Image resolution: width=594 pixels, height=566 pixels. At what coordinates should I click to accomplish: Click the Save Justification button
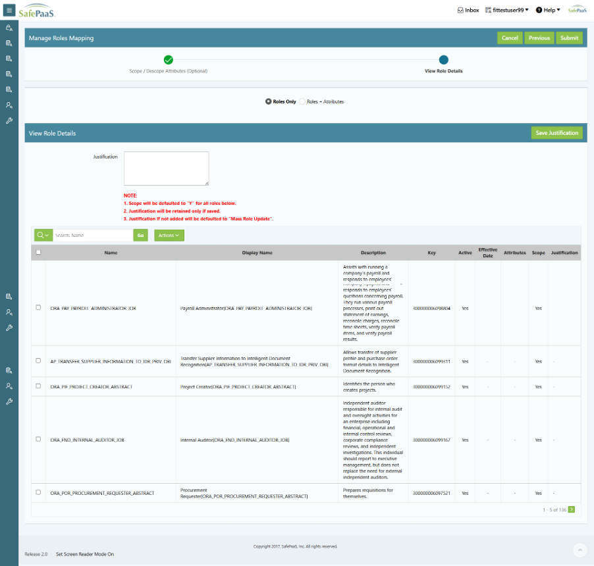point(556,133)
